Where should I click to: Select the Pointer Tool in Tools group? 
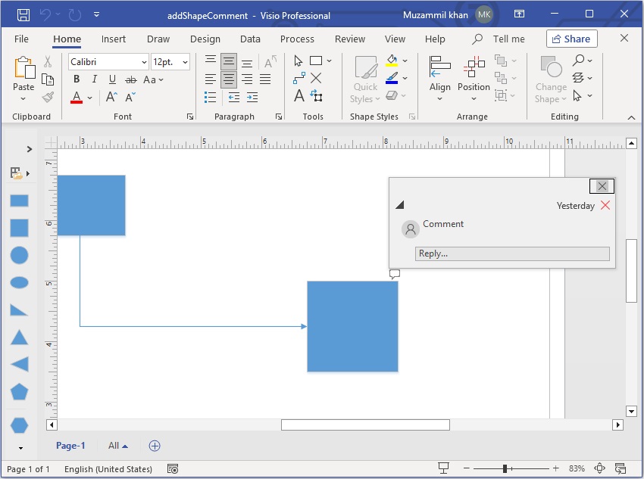point(299,61)
